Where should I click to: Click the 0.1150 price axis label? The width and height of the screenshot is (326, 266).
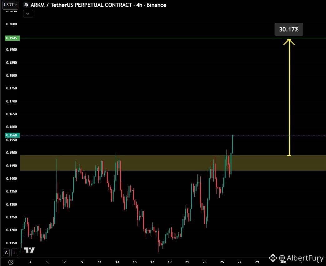12,243
